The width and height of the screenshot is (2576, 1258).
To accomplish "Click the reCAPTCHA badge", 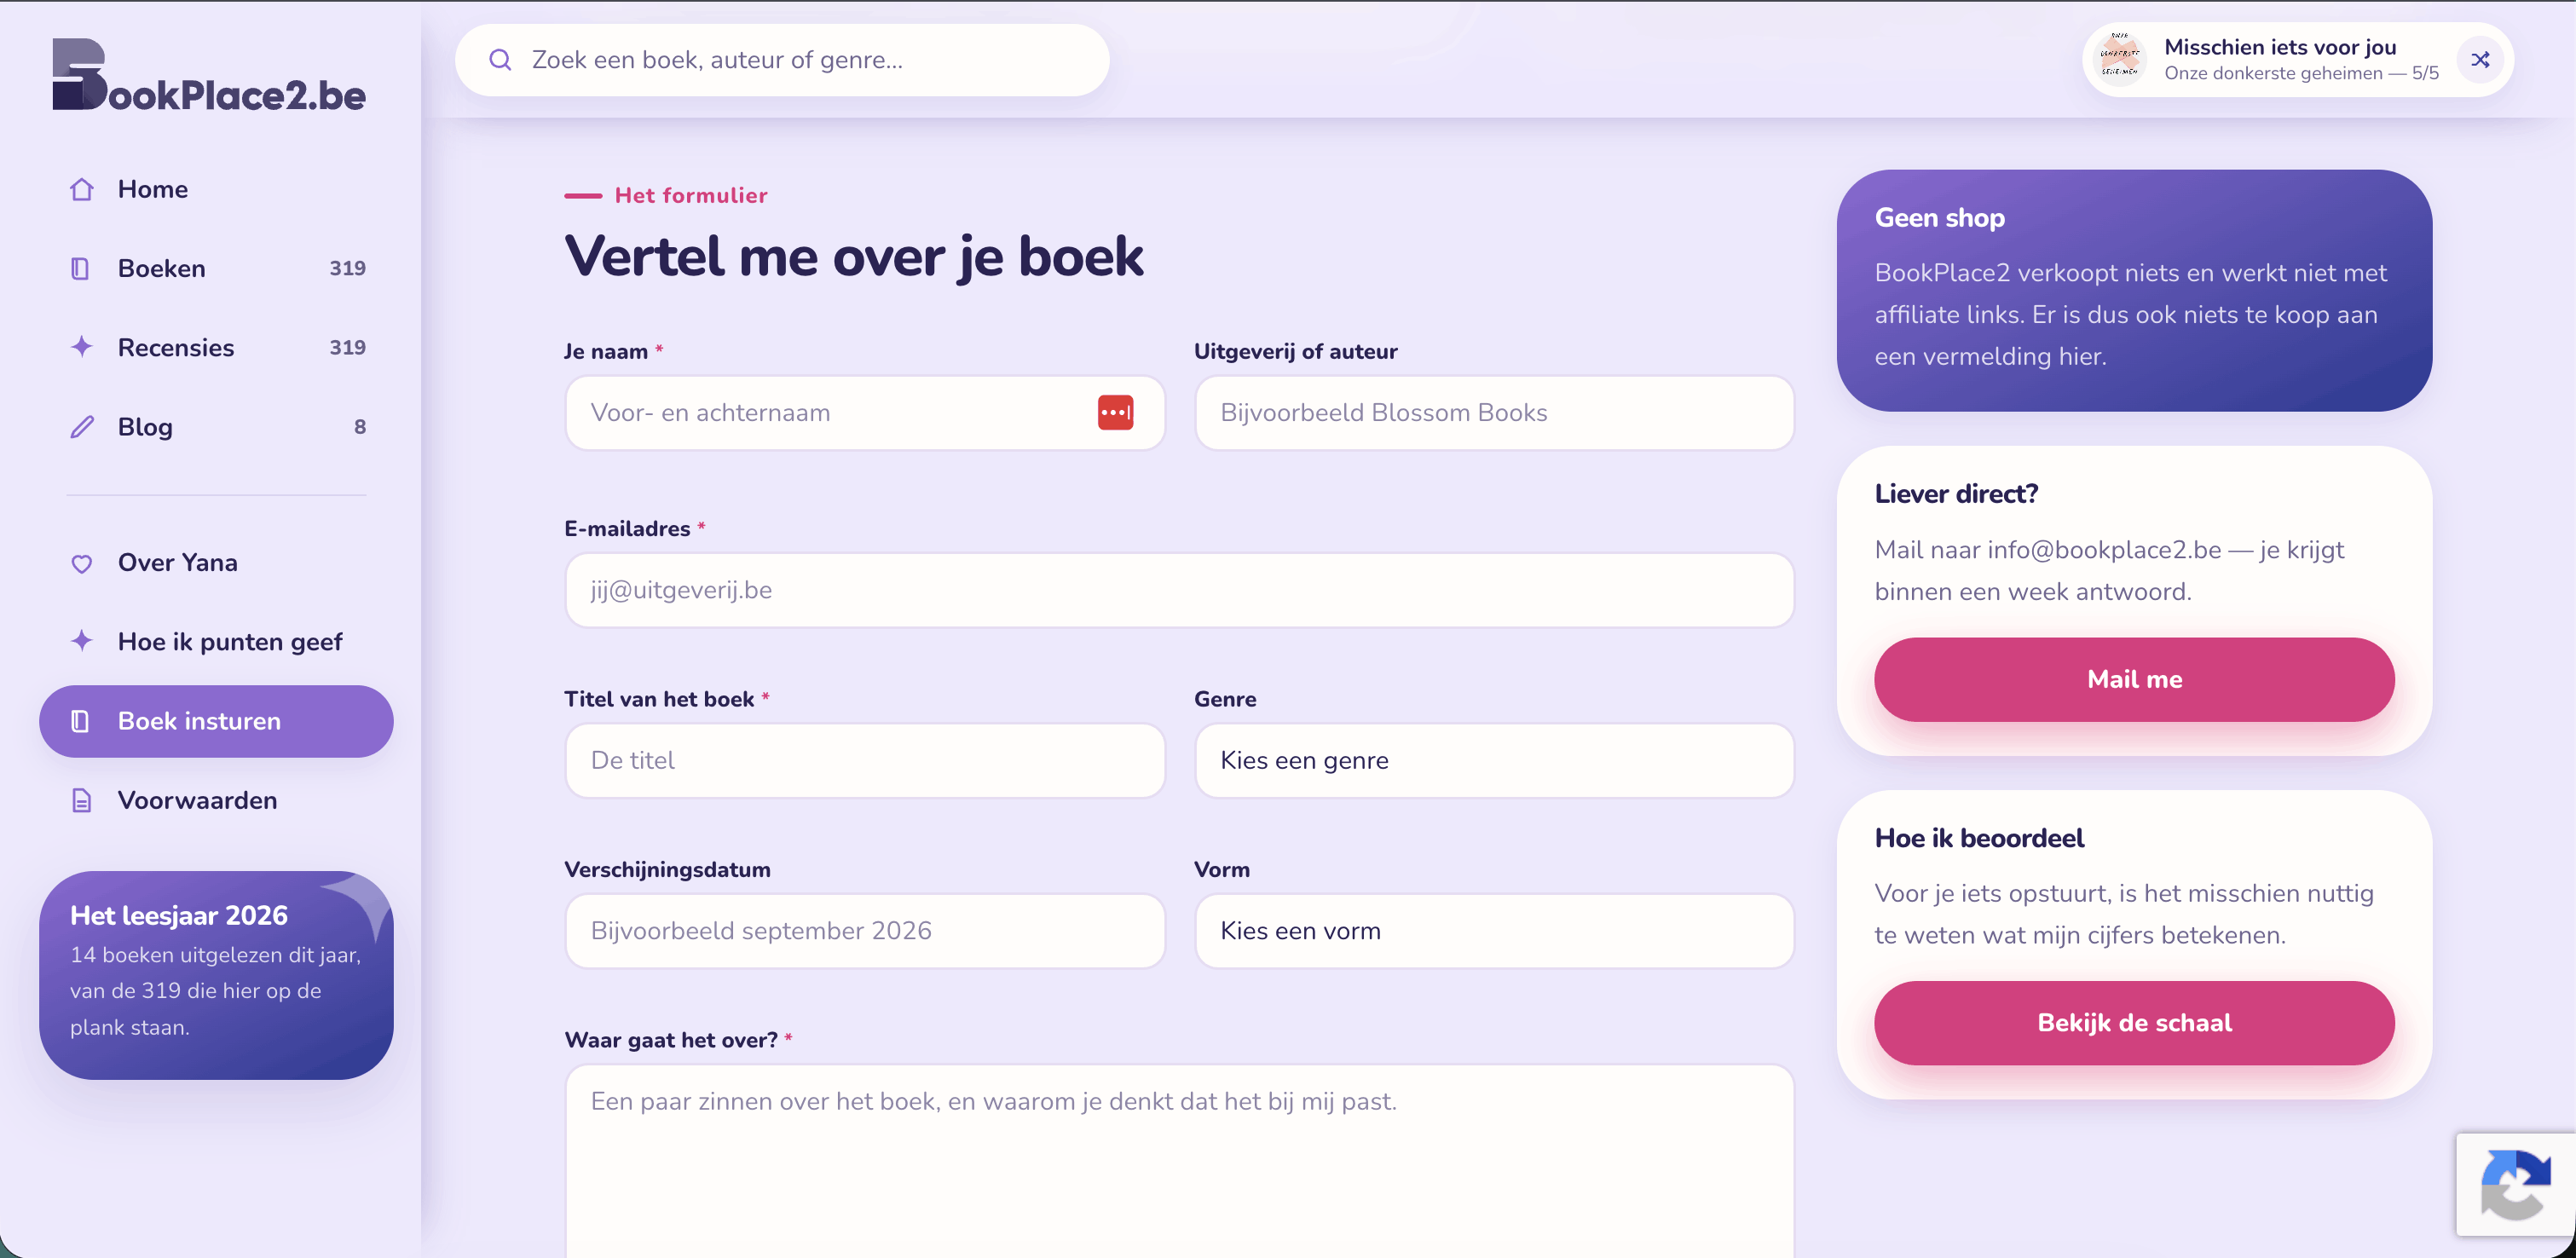I will [x=2515, y=1185].
